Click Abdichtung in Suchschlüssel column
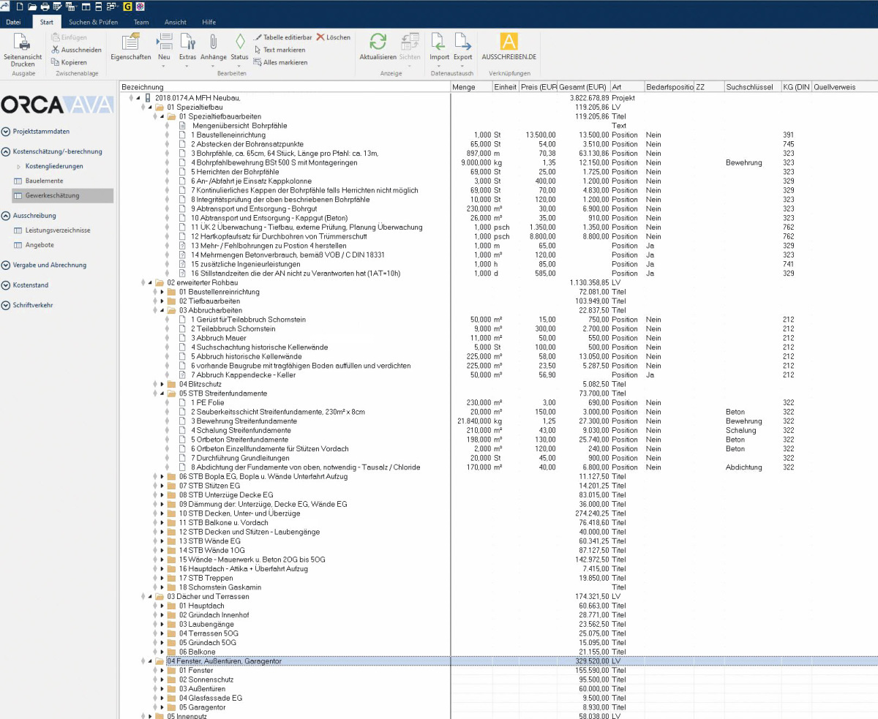This screenshot has width=878, height=719. pyautogui.click(x=743, y=467)
